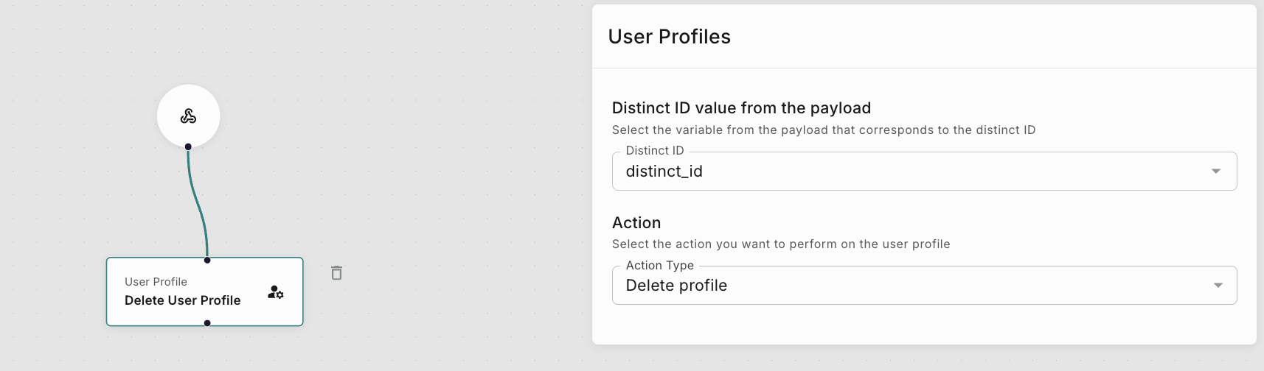Click the Distinct ID field label
The height and width of the screenshot is (371, 1264).
(x=655, y=151)
